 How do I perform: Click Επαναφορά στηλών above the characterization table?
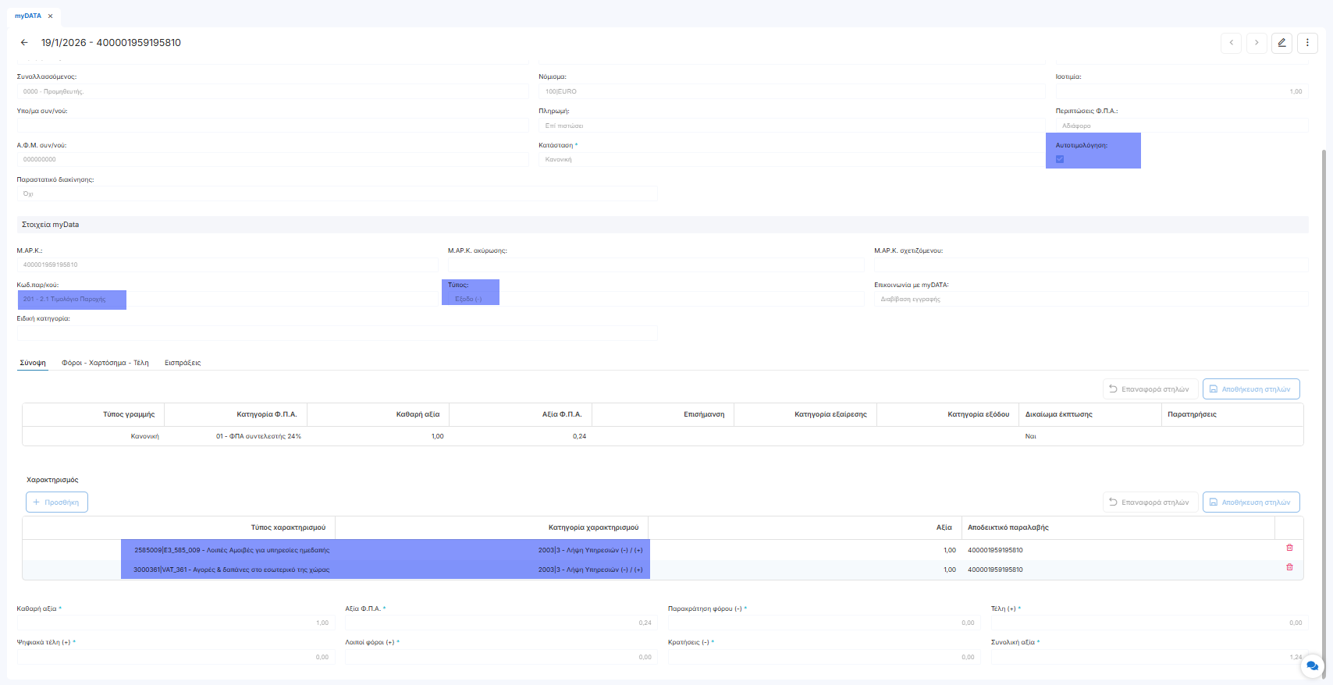(x=1150, y=502)
